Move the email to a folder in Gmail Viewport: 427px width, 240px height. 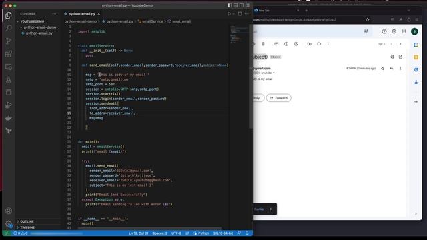(309, 44)
